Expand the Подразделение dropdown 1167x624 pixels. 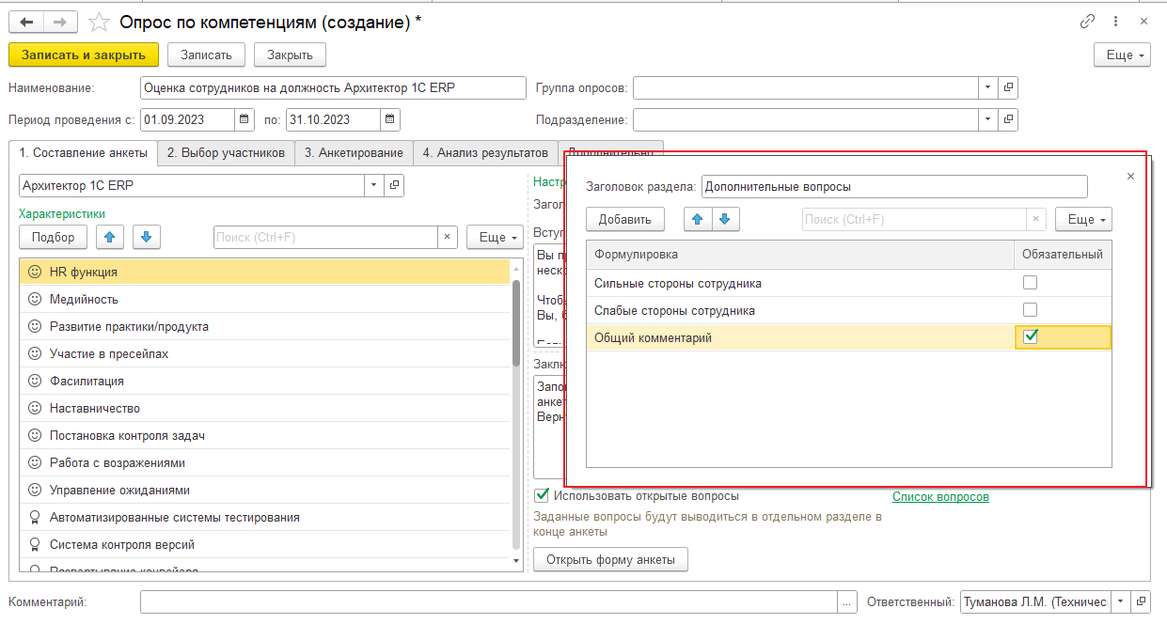point(987,119)
